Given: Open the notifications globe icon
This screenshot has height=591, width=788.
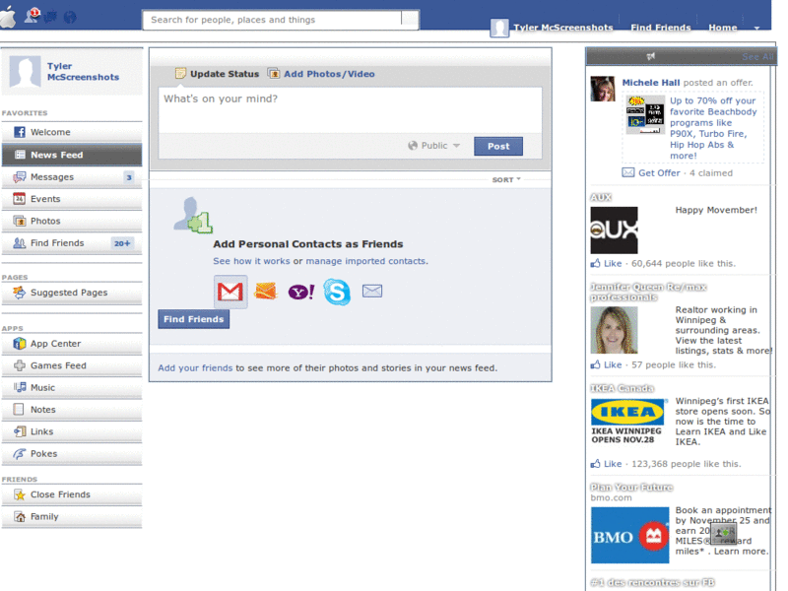Looking at the screenshot, I should 70,15.
